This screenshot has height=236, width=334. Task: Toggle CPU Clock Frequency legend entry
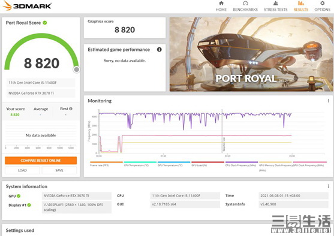tap(241, 165)
